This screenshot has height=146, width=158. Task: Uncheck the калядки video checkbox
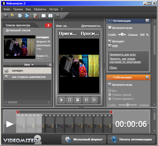[6, 71]
